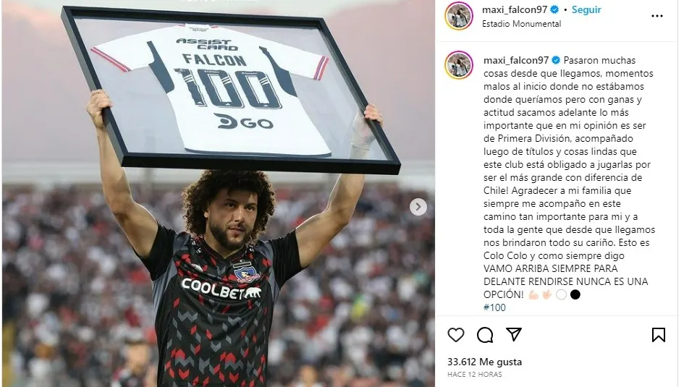Click the white circle emoji in caption
This screenshot has width=684, height=387.
tap(562, 294)
